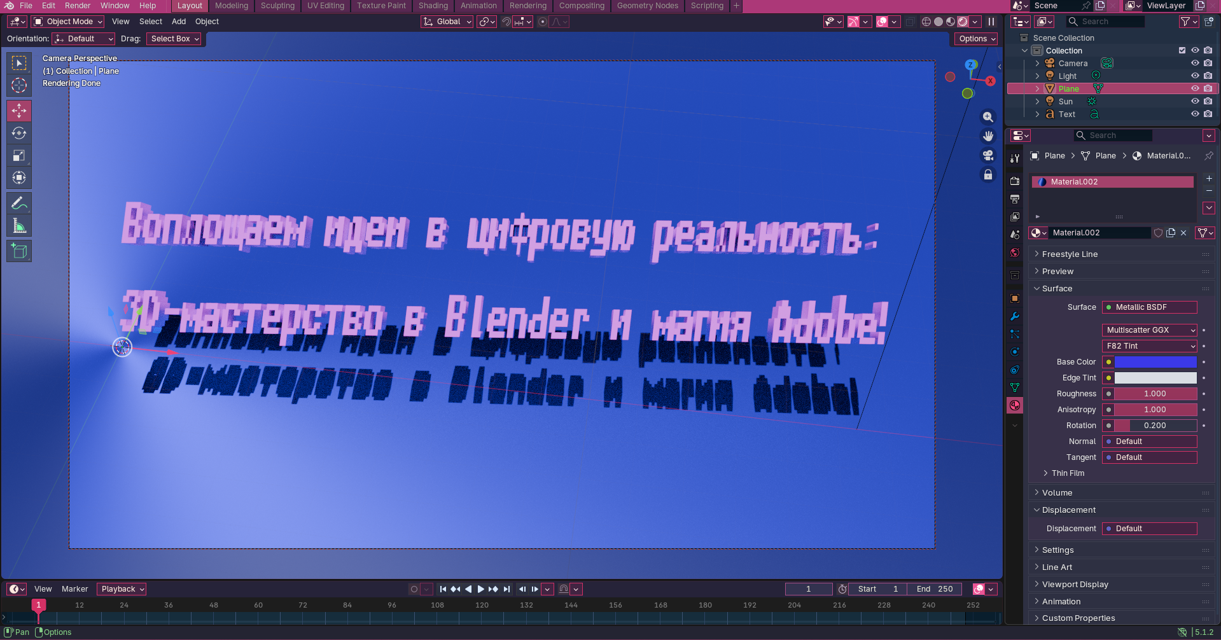Select the Add Cube tool
The image size is (1221, 640).
pyautogui.click(x=19, y=251)
